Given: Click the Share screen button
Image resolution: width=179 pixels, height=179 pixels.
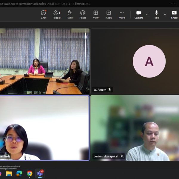Looking at the screenshot, I should [x=174, y=14].
